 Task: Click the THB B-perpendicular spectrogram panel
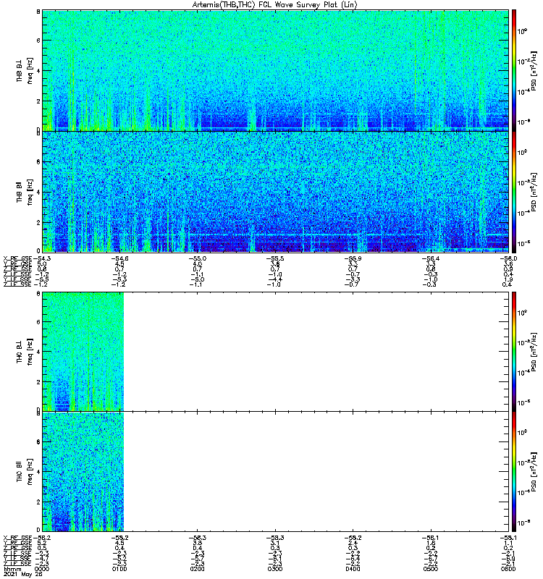coord(276,70)
